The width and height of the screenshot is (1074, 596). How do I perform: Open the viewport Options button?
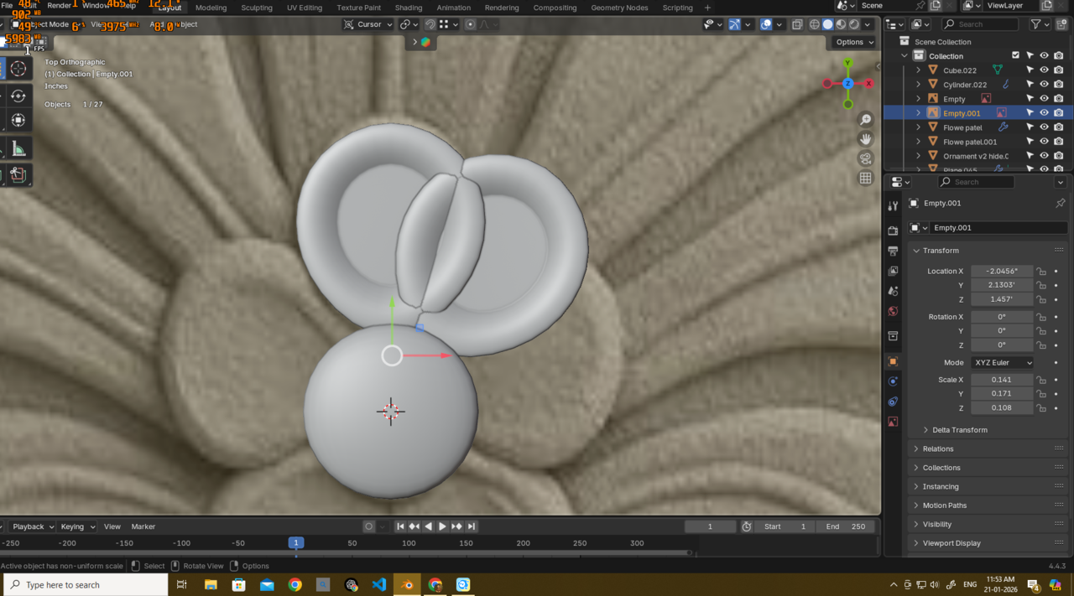tap(853, 42)
